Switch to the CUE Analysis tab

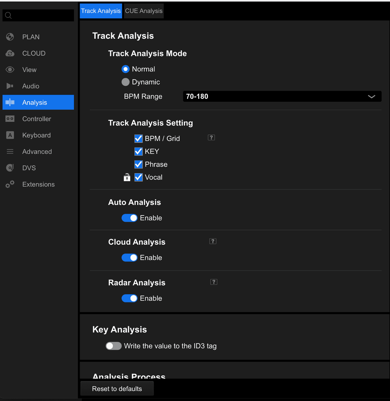(x=144, y=11)
